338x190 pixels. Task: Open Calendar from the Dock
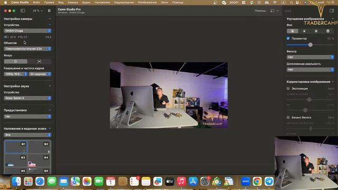pyautogui.click(x=110, y=182)
